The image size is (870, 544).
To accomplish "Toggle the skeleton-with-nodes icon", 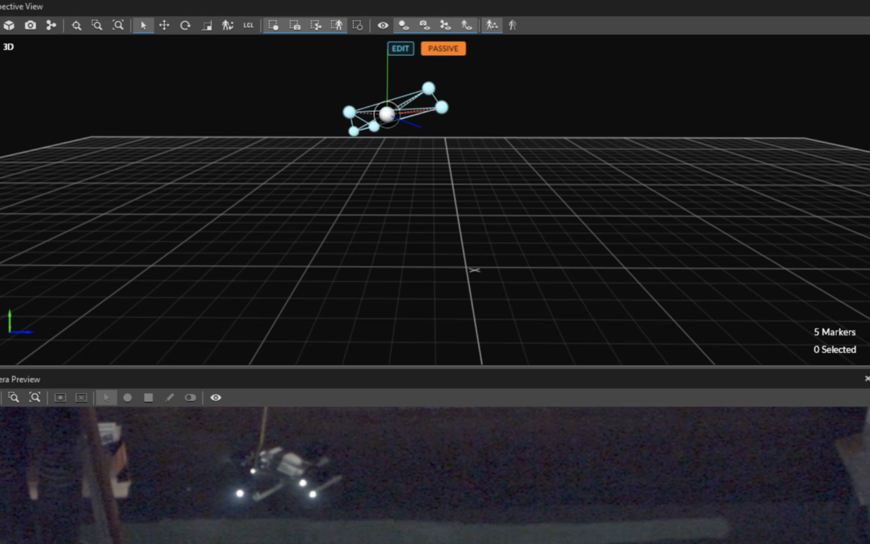I will click(492, 25).
